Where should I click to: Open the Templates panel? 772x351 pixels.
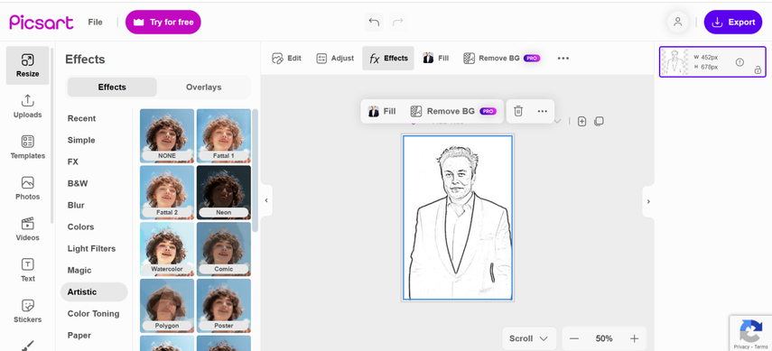pos(28,147)
